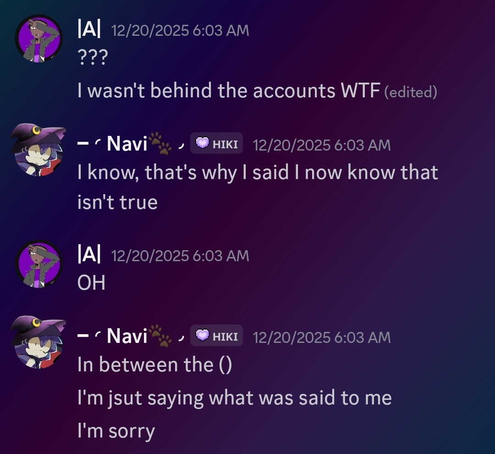Click |A|'s avatar beside the "???" message

pos(38,38)
